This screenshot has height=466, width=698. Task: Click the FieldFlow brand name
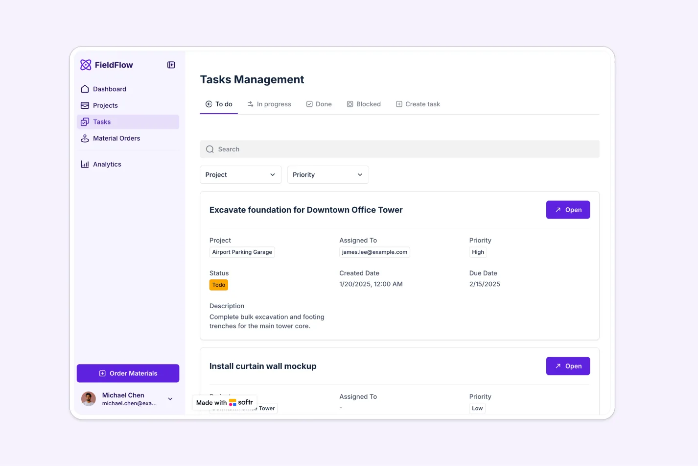click(x=114, y=65)
